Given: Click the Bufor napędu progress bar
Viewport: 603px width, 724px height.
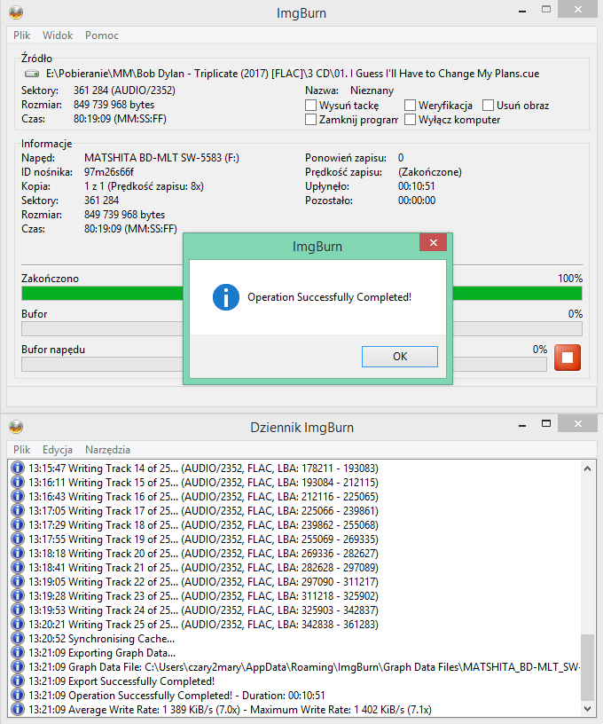Looking at the screenshot, I should click(284, 365).
